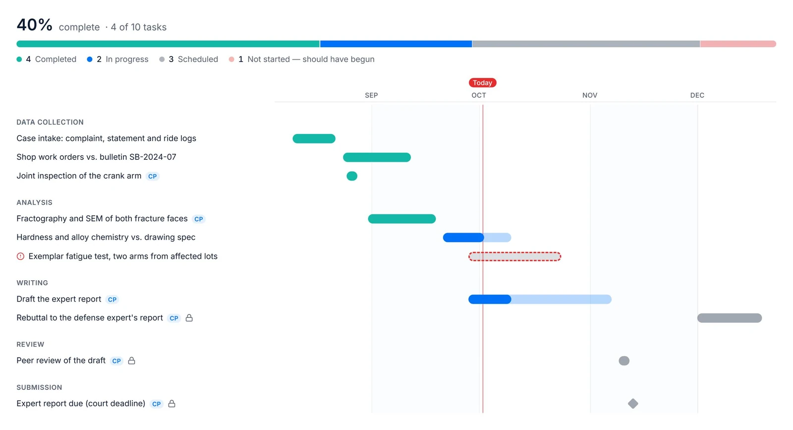Click the lock icon on Expert report due row

click(x=172, y=404)
